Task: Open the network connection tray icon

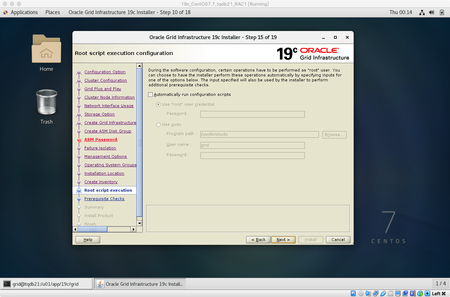Action: pos(422,12)
